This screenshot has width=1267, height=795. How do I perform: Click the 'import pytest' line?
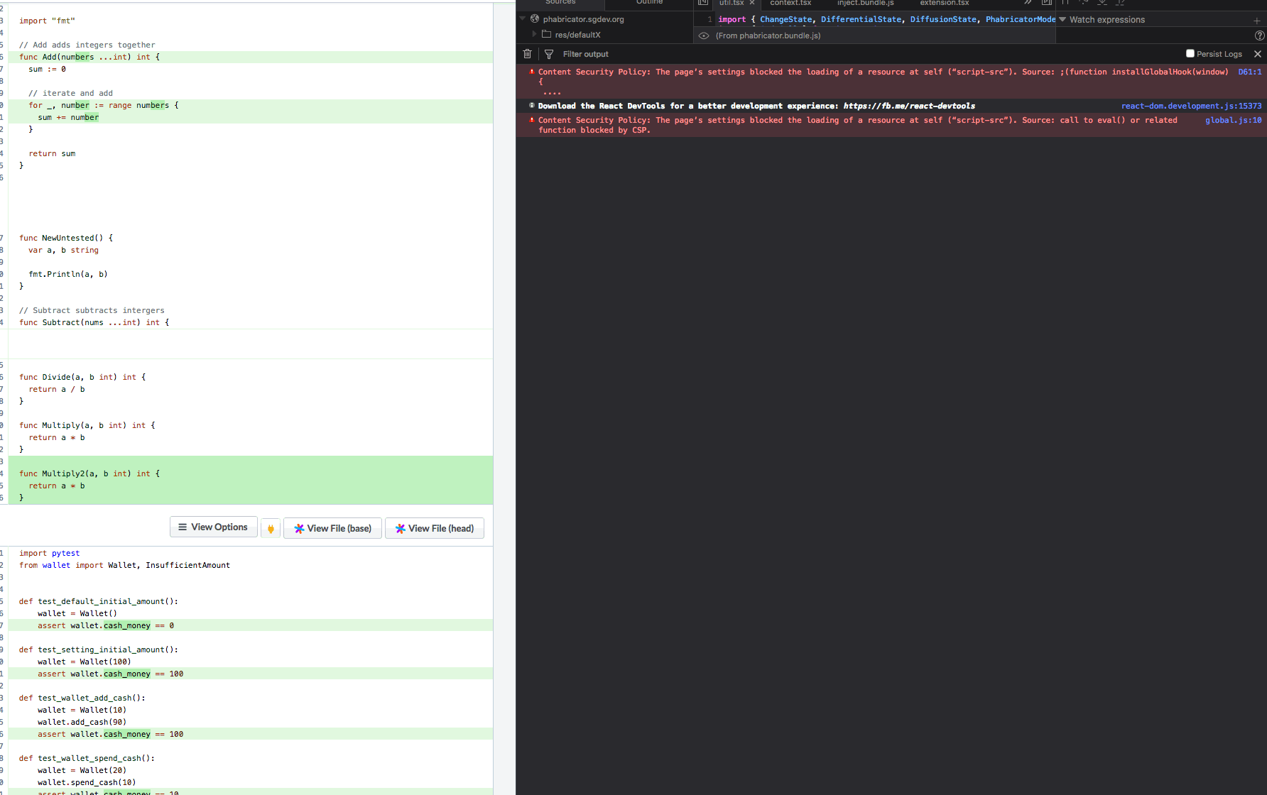49,553
